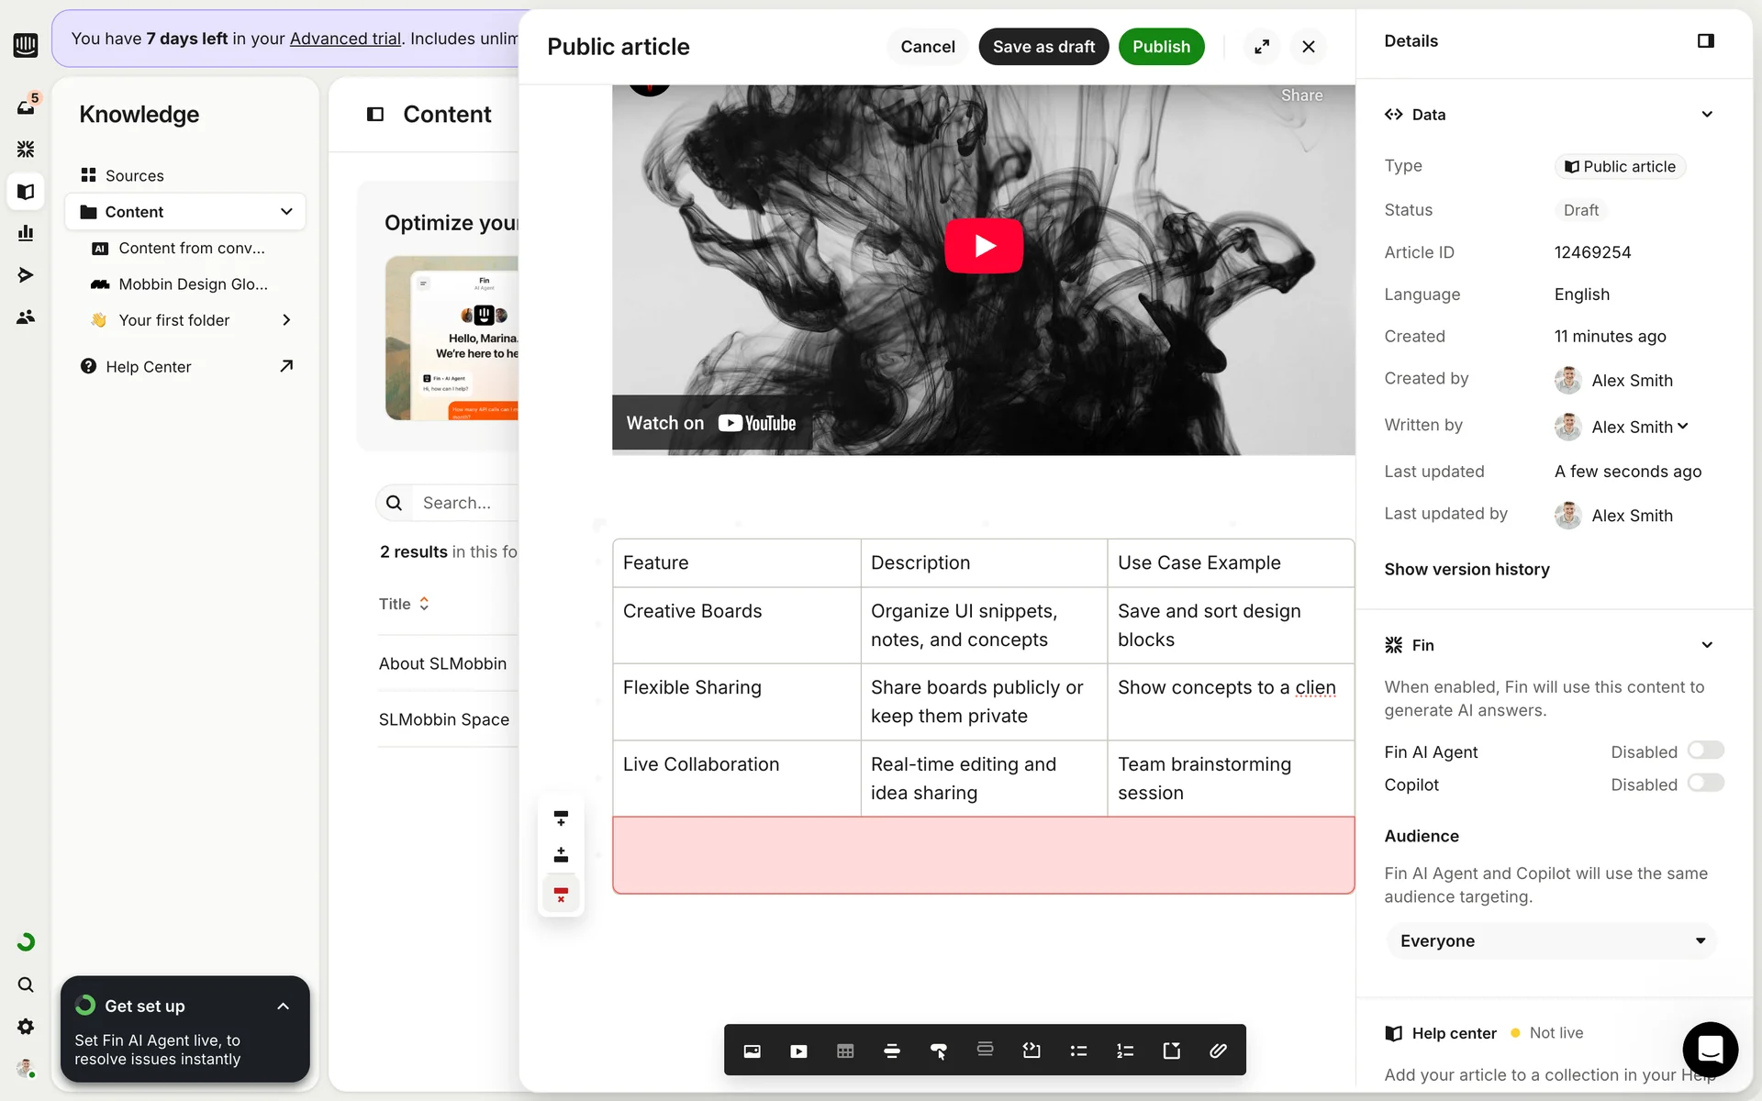Show version history
The image size is (1762, 1101).
click(x=1466, y=569)
